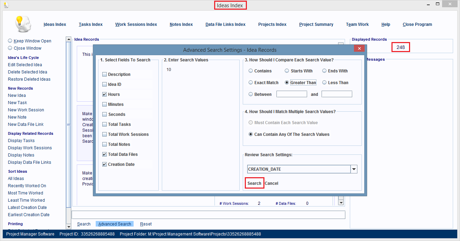Click the app icon in title bar
The image size is (460, 241).
6,5
